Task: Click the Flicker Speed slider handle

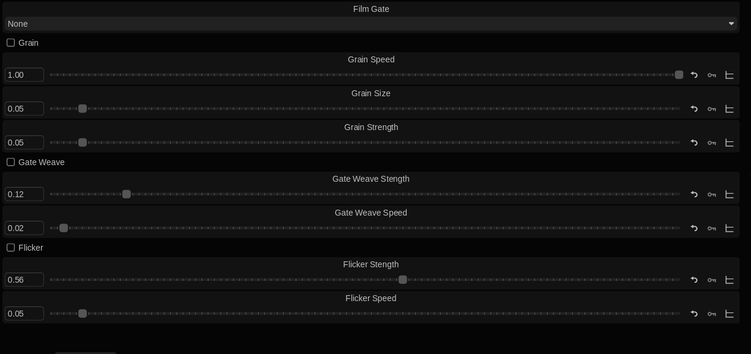Action: click(x=83, y=314)
